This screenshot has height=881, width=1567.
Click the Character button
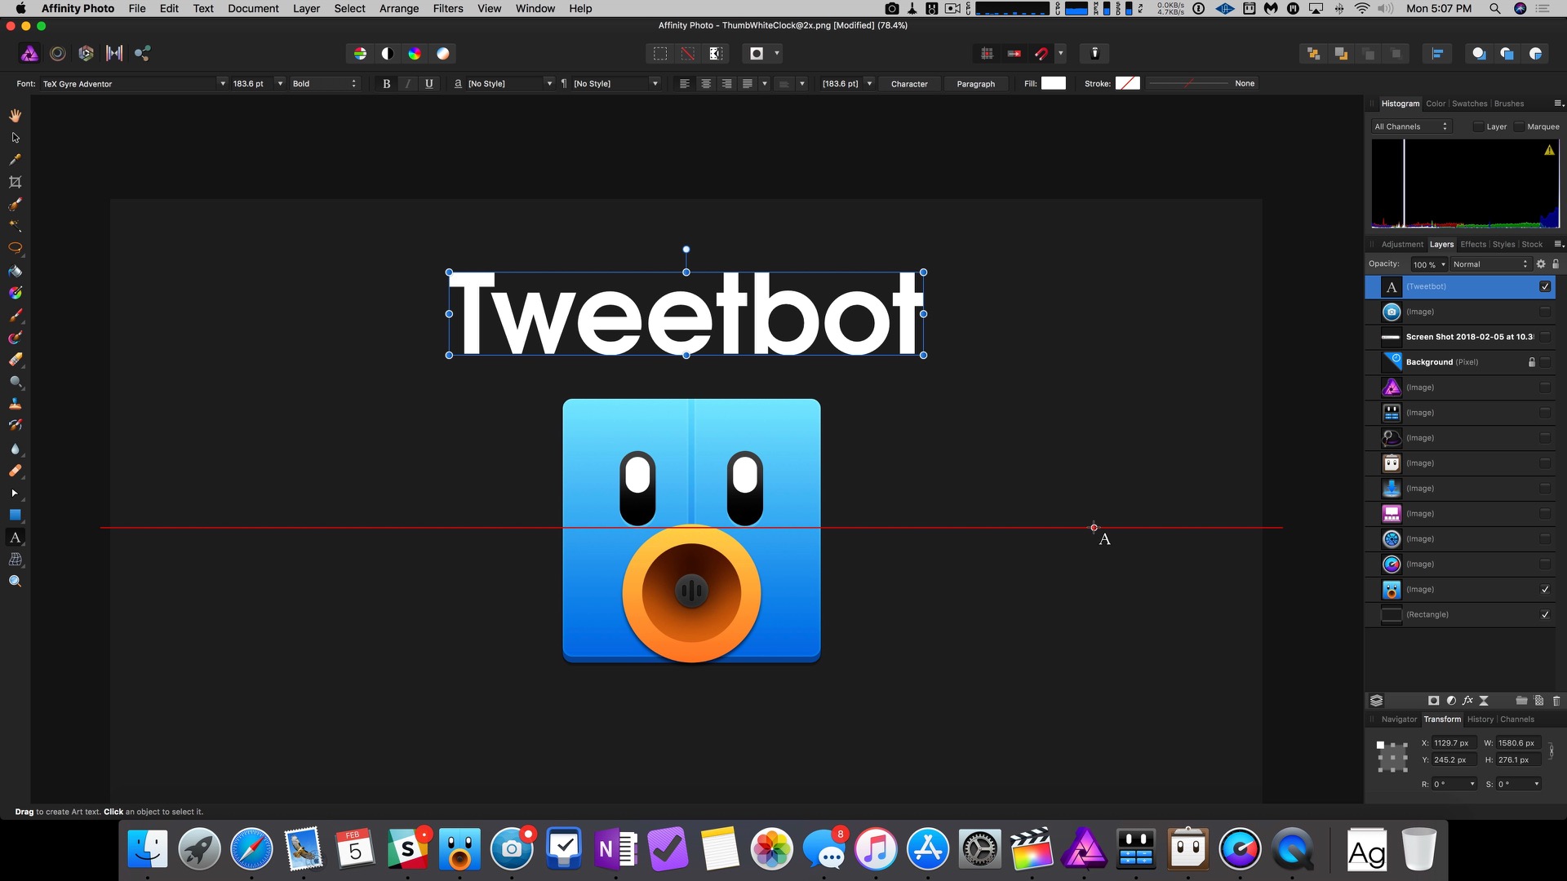[x=908, y=83]
